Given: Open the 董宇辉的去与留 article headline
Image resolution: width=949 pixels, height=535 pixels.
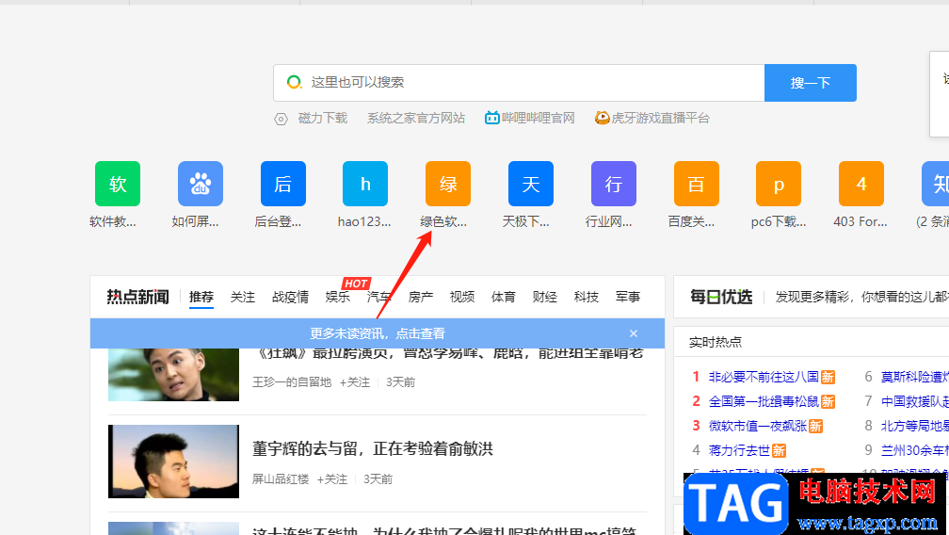Looking at the screenshot, I should [373, 448].
